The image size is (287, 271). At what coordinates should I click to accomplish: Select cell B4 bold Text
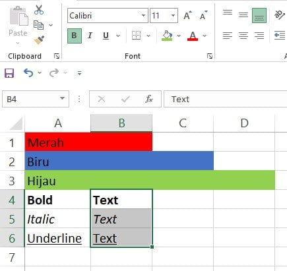(121, 199)
